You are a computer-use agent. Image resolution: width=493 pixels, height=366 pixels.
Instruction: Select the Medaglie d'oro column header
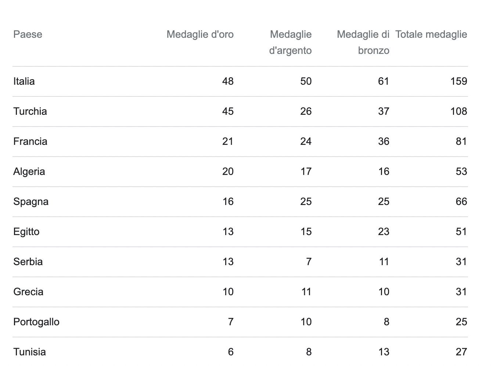(200, 34)
